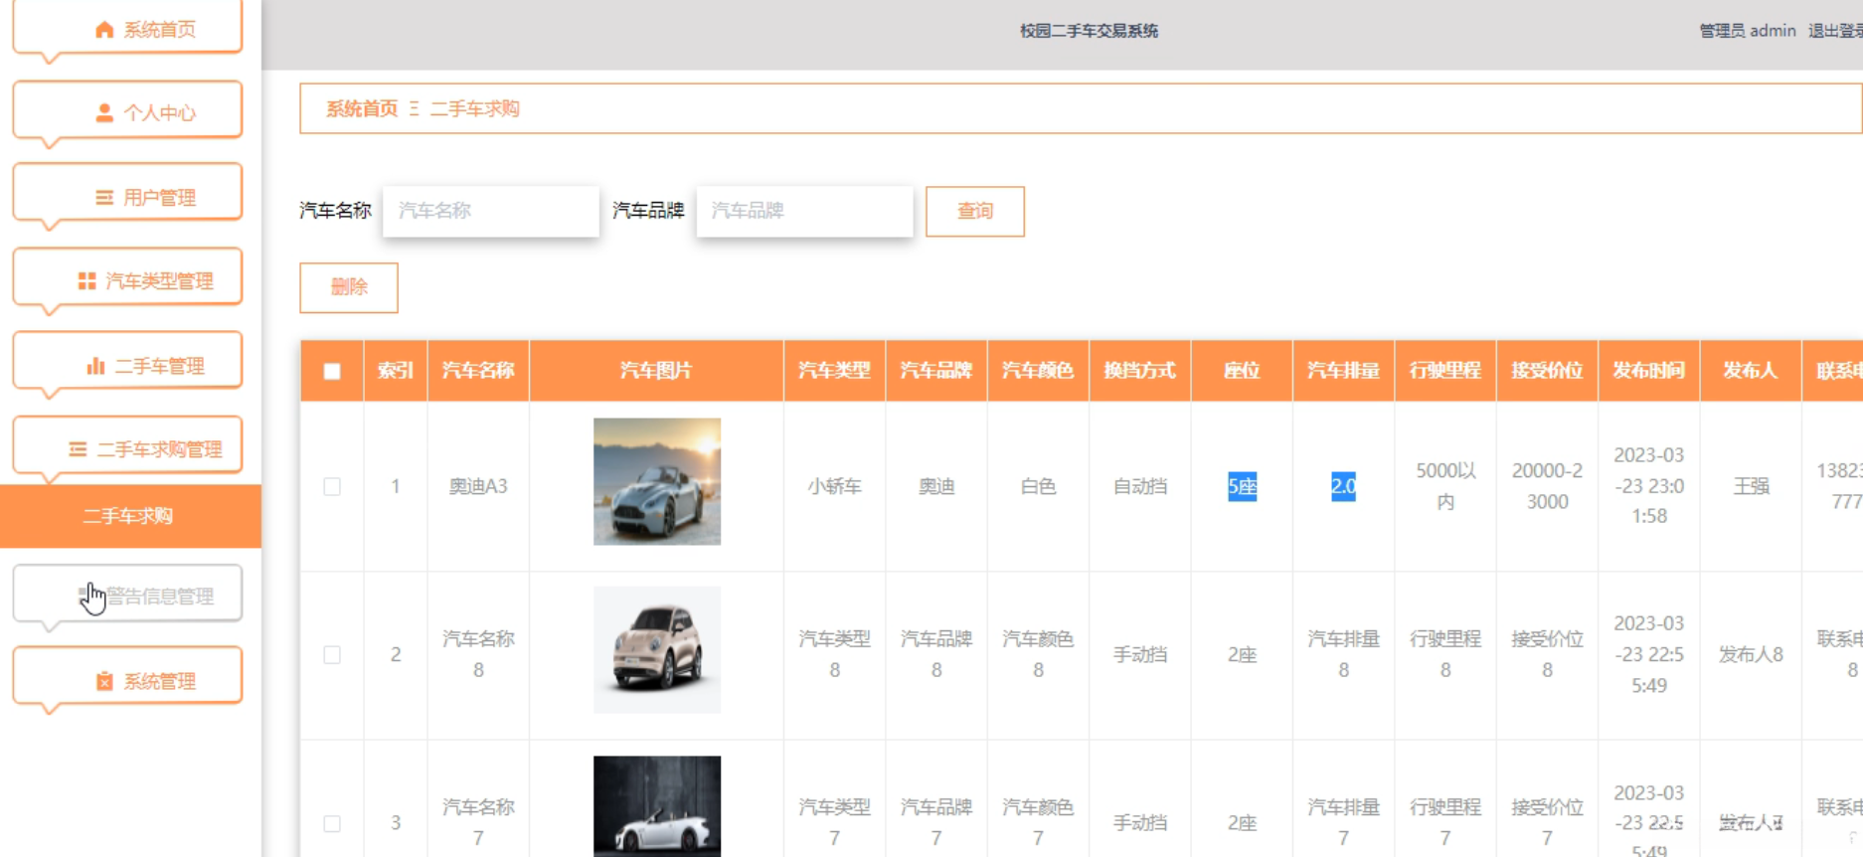Click the highlighted 5座 cell
This screenshot has width=1863, height=857.
(x=1242, y=486)
